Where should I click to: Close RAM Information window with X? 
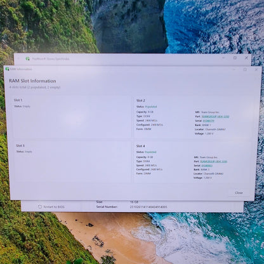point(256,69)
